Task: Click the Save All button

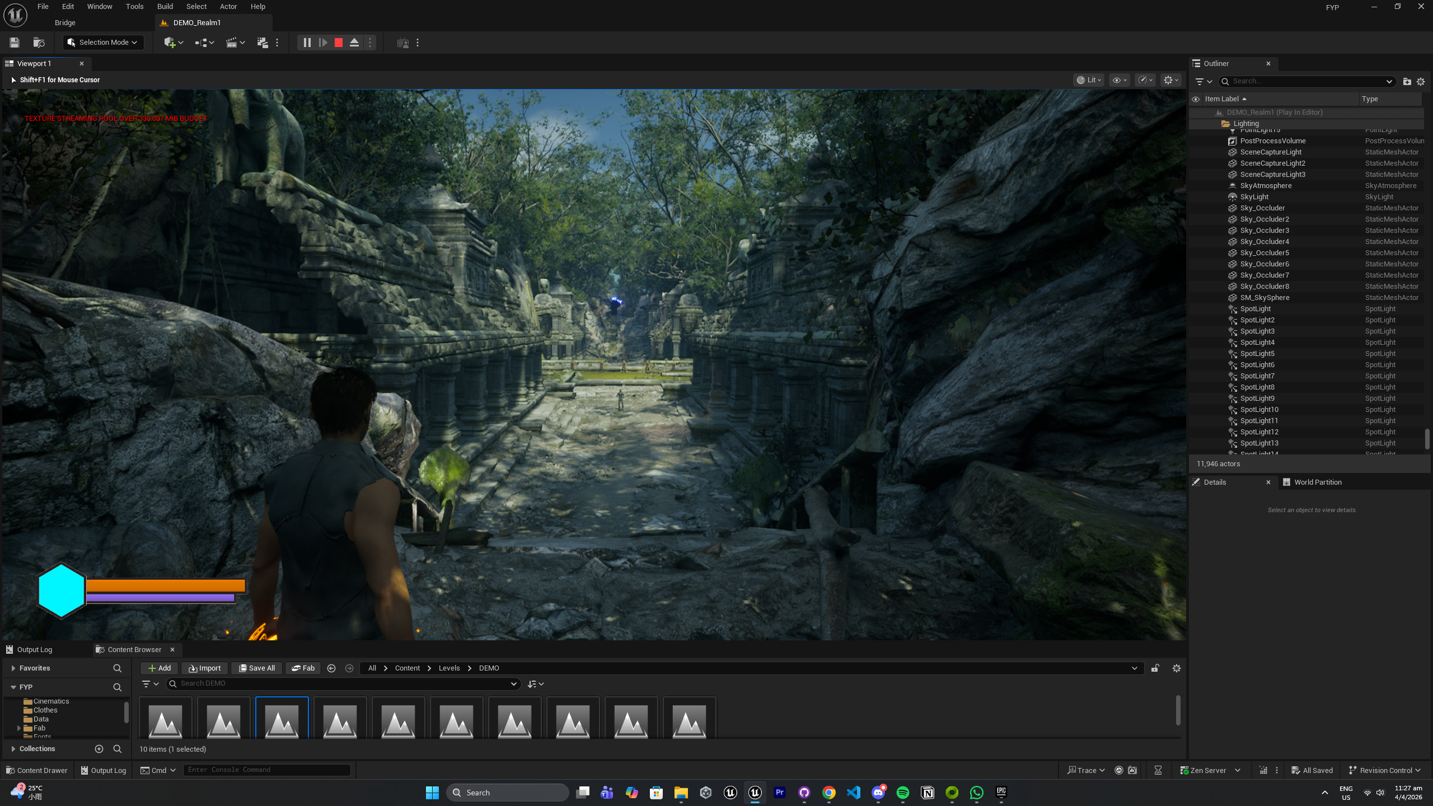Action: (x=256, y=668)
